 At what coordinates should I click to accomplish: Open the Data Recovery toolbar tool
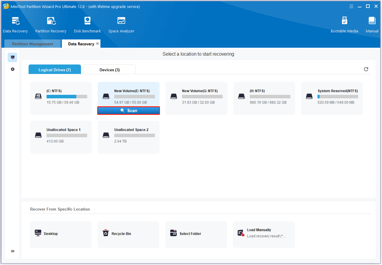(15, 25)
